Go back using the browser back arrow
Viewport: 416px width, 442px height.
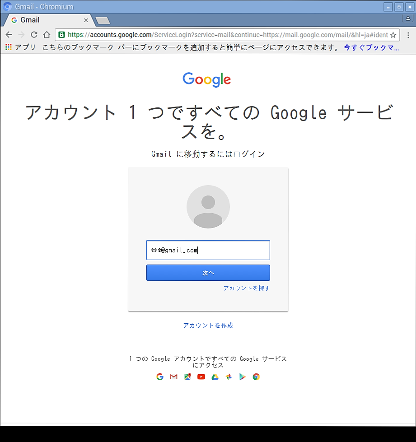(9, 35)
